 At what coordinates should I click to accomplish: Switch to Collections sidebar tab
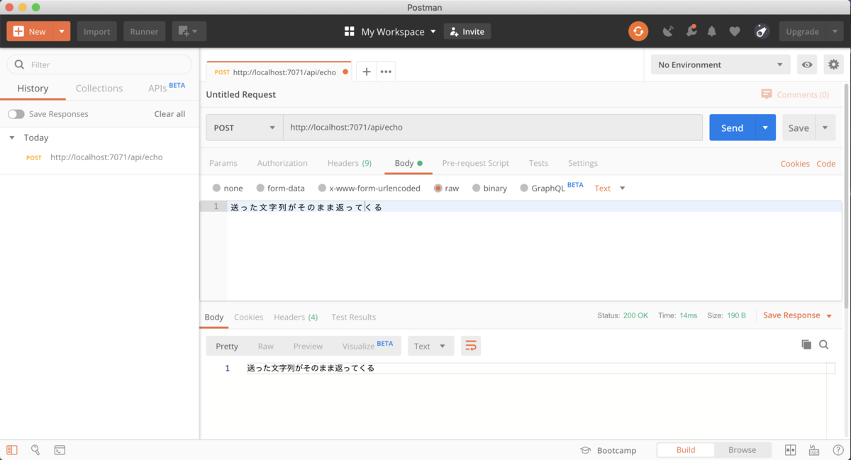coord(99,88)
